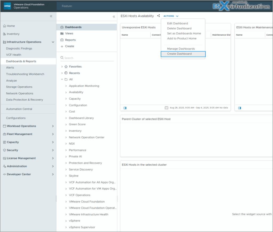The height and width of the screenshot is (232, 273).
Task: Select Data Protection & Recovery
Action: pyautogui.click(x=24, y=100)
